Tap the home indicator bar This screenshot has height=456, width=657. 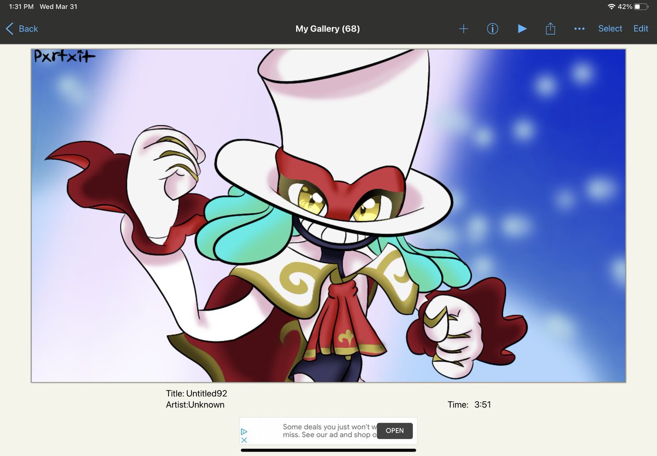328,450
